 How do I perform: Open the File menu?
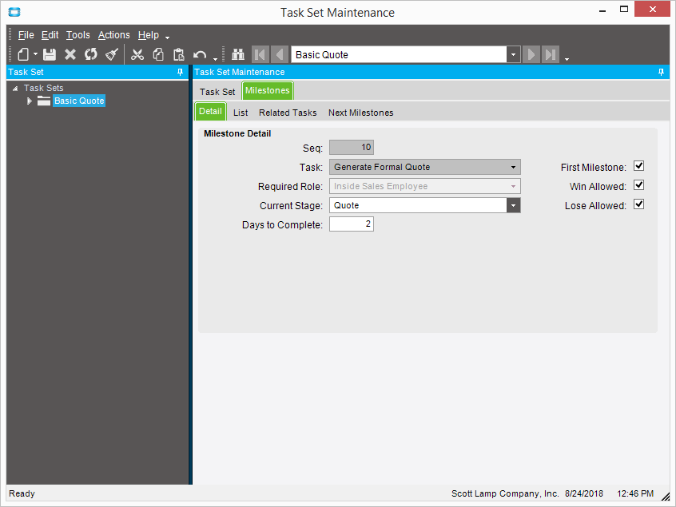26,35
